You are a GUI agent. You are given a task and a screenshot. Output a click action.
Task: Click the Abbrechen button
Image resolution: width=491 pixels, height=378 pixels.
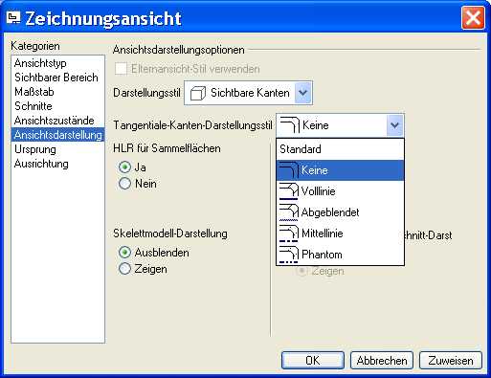point(382,361)
